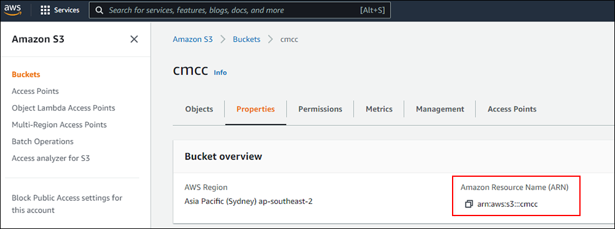This screenshot has width=615, height=229.
Task: Go to Object Lambda Access Points
Action: pyautogui.click(x=63, y=107)
